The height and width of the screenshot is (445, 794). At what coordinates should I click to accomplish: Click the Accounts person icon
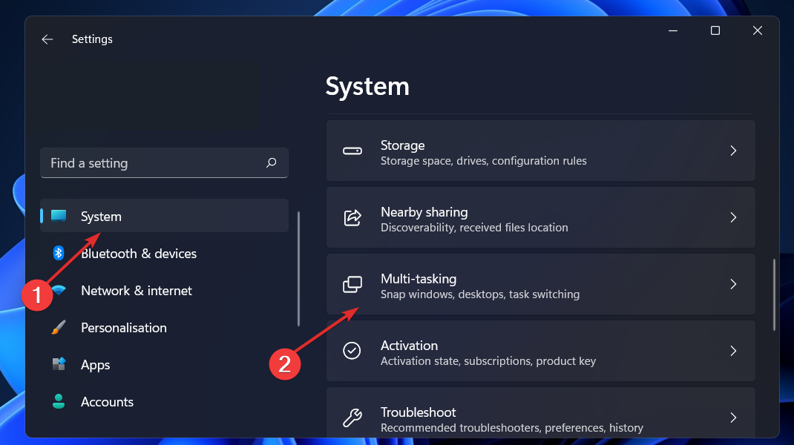59,401
